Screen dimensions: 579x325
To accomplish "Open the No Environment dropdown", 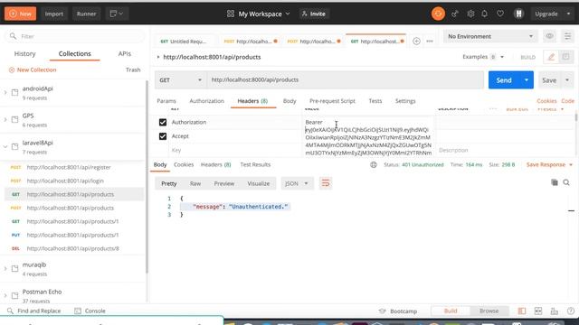I will pyautogui.click(x=490, y=36).
